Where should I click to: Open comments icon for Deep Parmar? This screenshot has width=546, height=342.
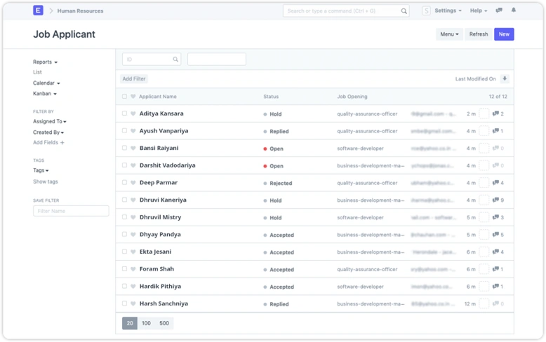496,183
